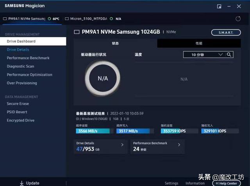250x186 pixels.
Task: Click the Micron drive status circle indicator
Action: pyautogui.click(x=111, y=19)
